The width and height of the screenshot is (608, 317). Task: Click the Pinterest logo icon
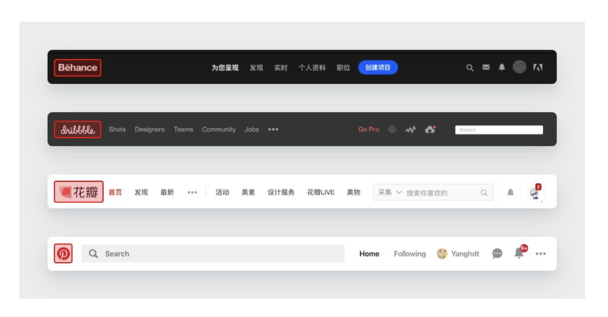[63, 253]
